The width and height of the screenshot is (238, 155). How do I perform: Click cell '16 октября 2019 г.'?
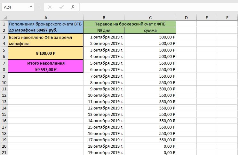point(104,133)
